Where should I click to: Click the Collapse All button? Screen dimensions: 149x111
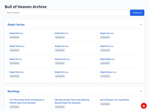(137, 13)
